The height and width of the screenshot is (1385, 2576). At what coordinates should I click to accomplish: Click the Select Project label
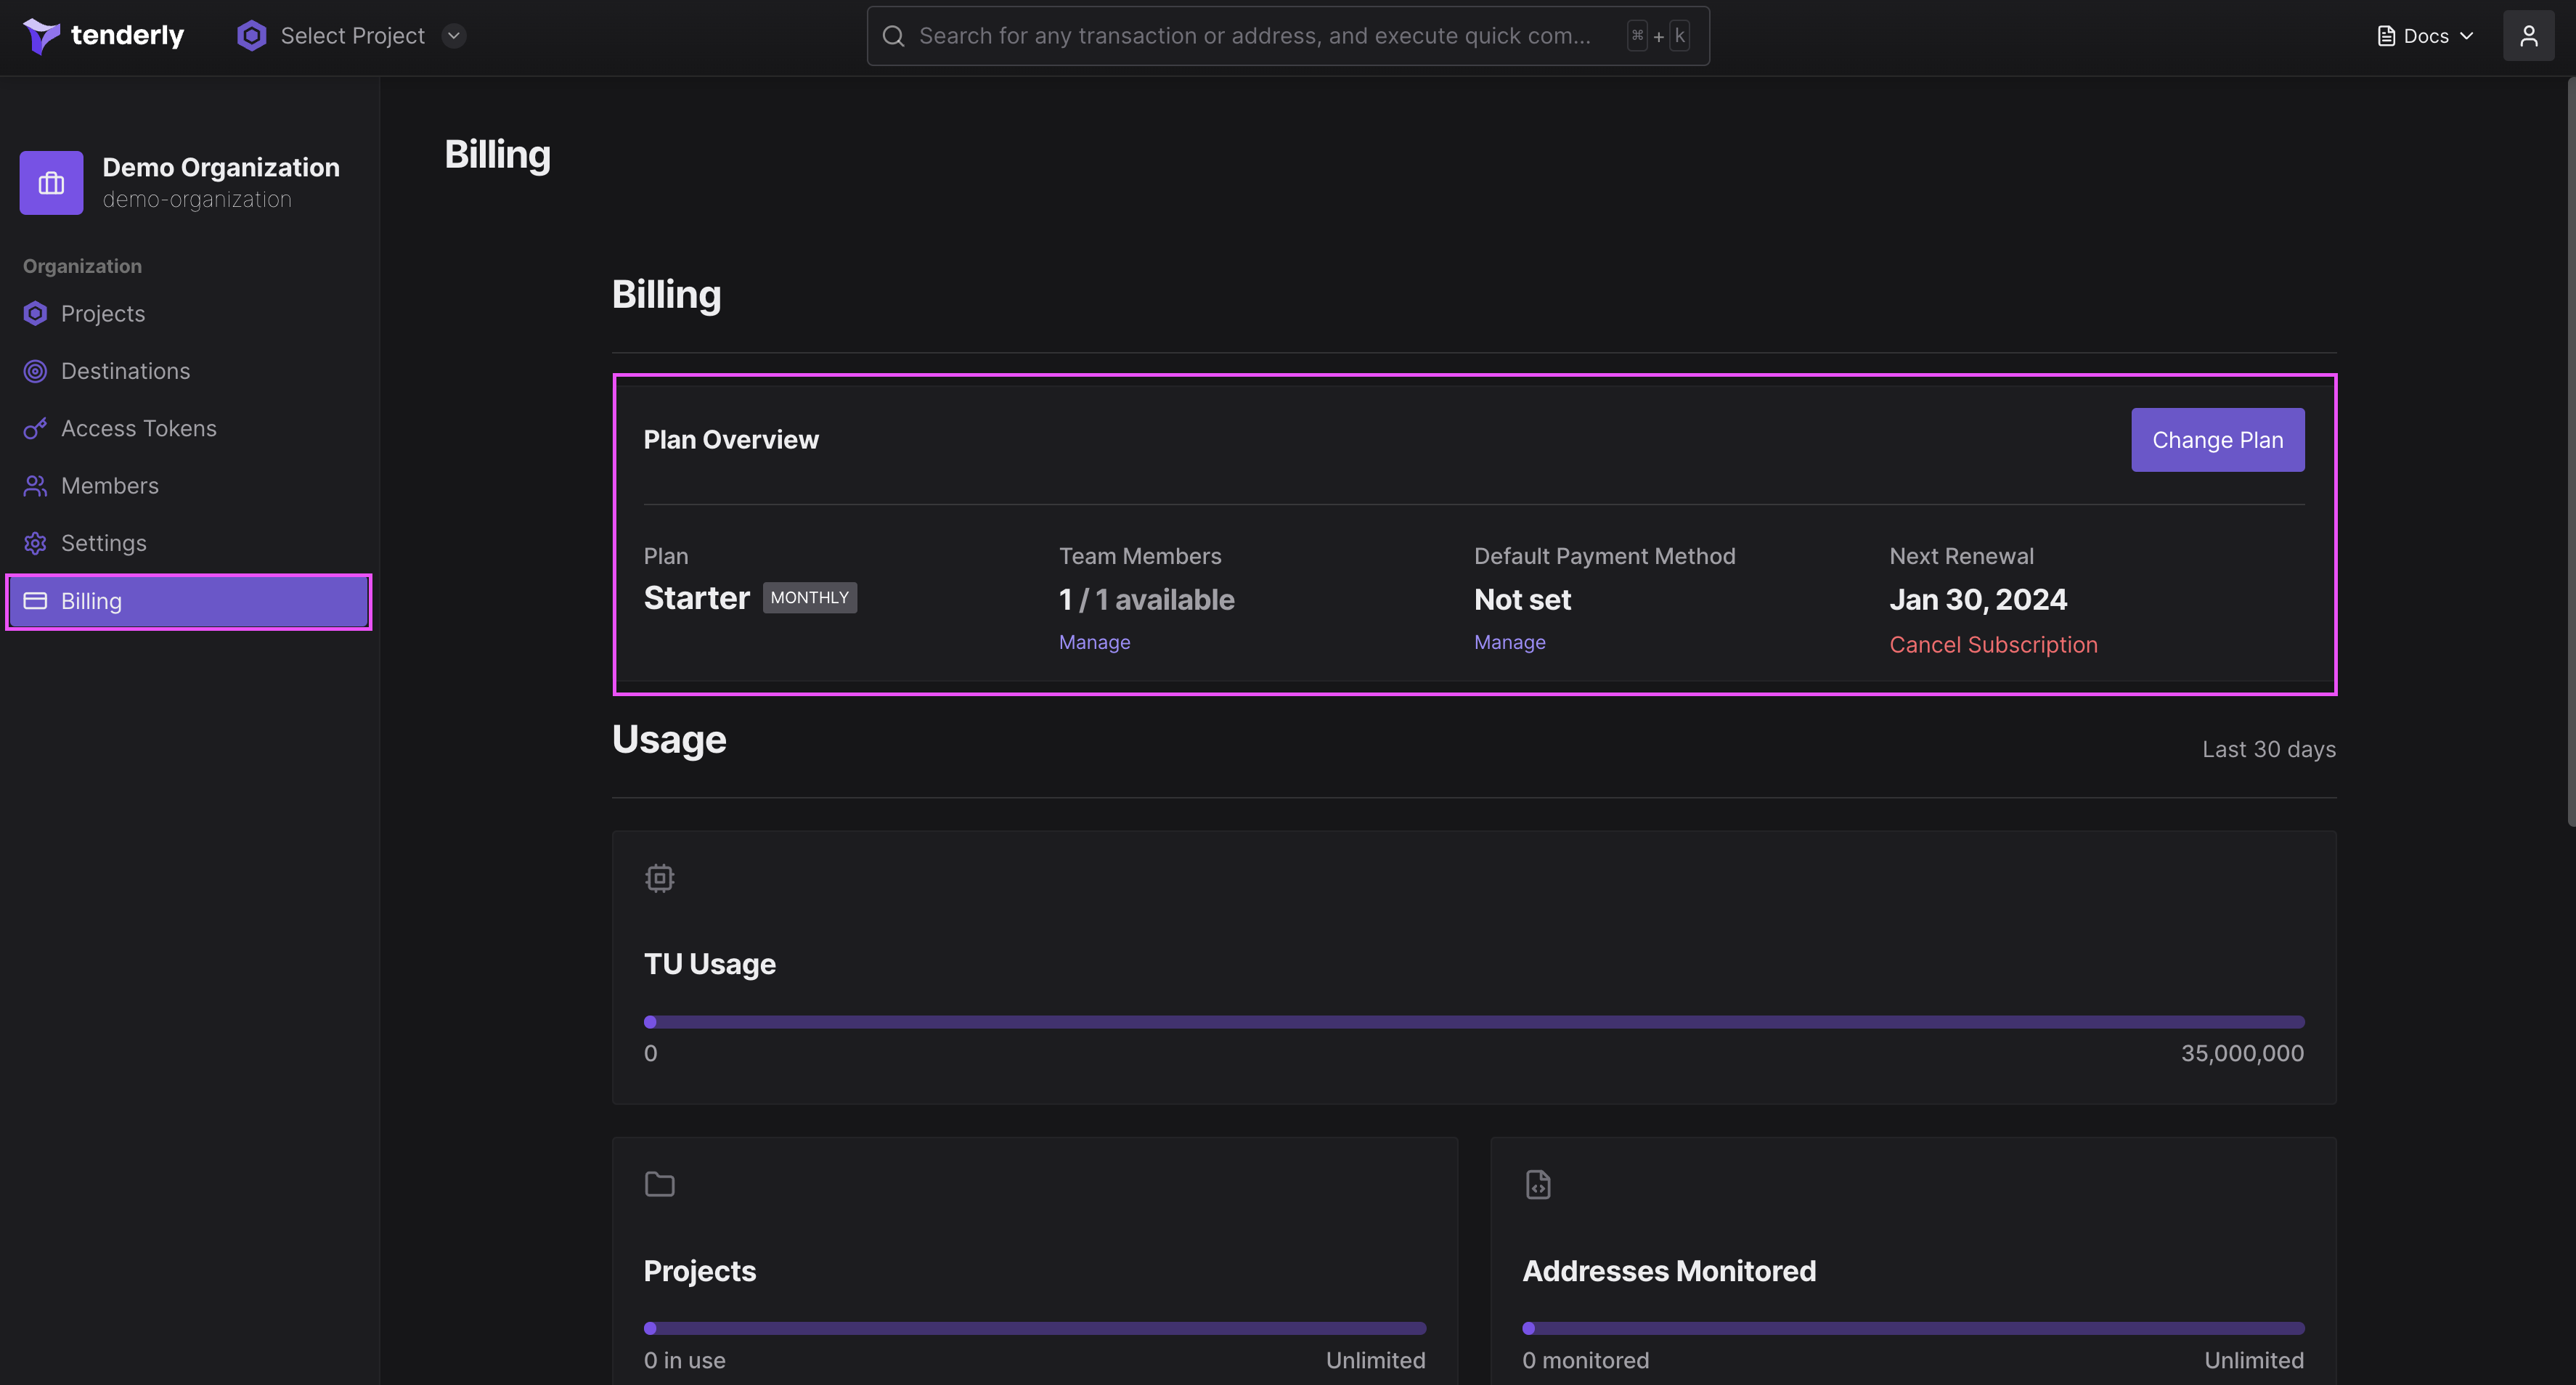point(352,36)
